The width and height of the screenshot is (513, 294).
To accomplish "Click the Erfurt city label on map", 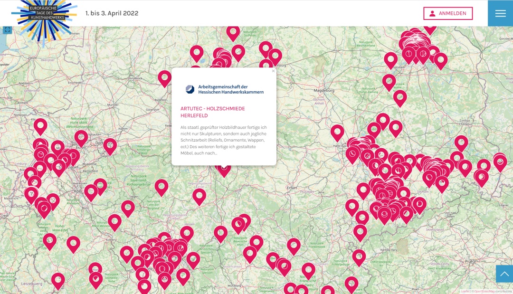I will [x=292, y=188].
